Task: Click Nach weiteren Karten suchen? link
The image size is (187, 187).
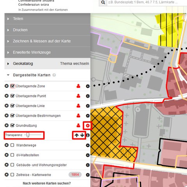Action: (x=47, y=183)
